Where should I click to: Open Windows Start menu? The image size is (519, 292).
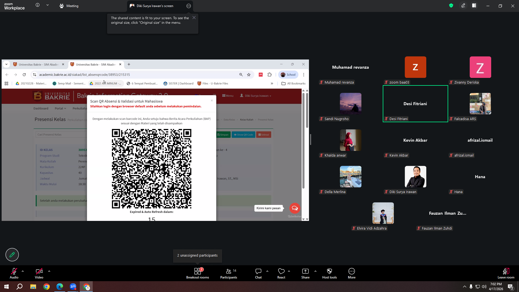coord(6,287)
